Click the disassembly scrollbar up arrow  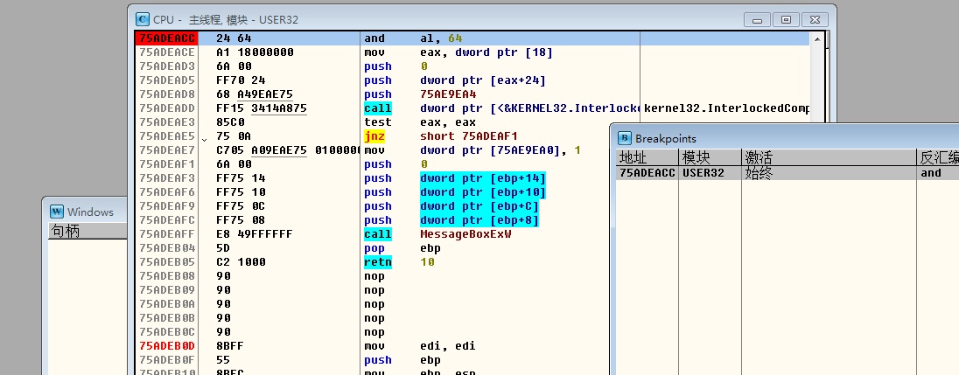click(x=815, y=38)
